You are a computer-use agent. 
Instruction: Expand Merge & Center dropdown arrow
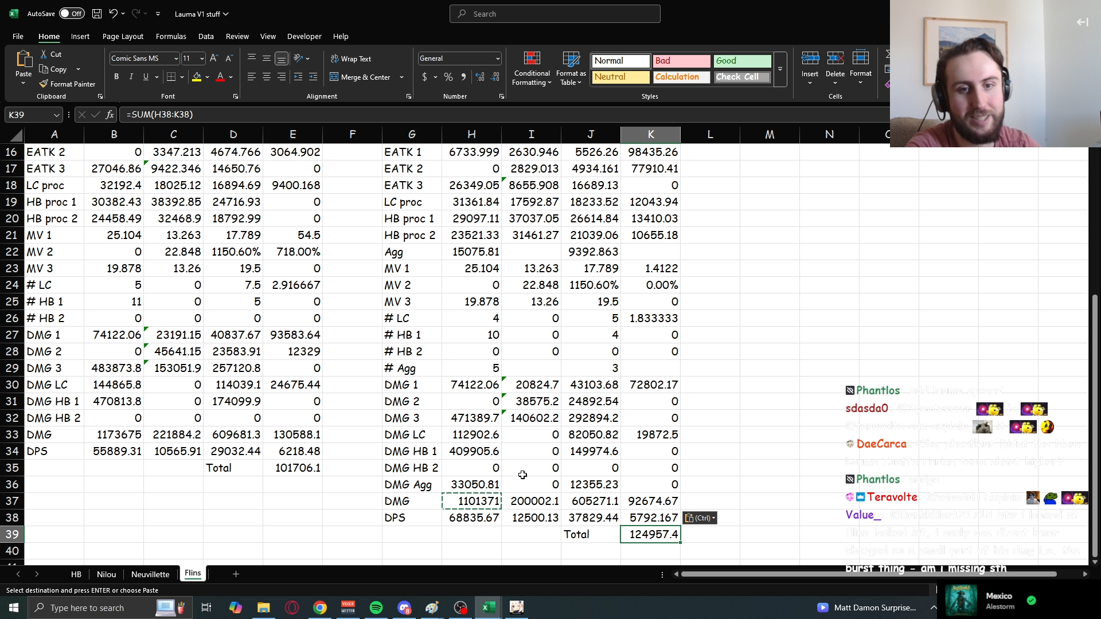coord(401,77)
